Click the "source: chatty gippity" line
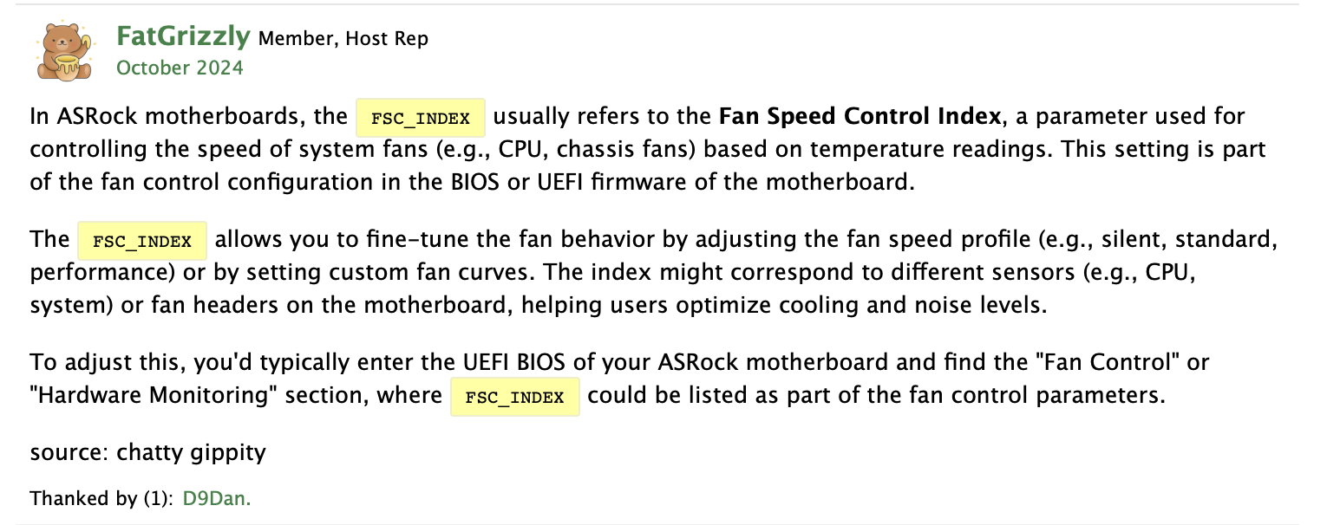 pos(147,451)
